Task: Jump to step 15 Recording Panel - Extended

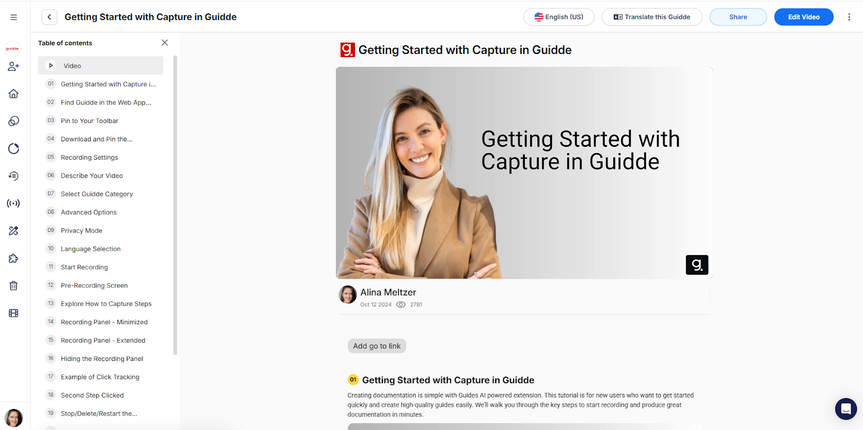Action: tap(100, 341)
